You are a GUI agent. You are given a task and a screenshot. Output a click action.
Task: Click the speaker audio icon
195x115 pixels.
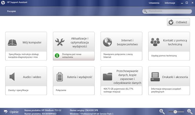click(12, 77)
